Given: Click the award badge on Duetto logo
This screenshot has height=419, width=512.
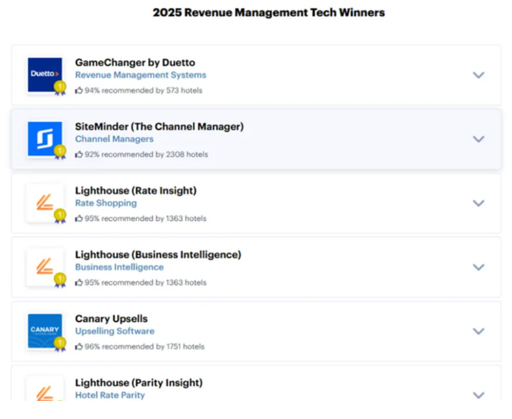Looking at the screenshot, I should [60, 88].
